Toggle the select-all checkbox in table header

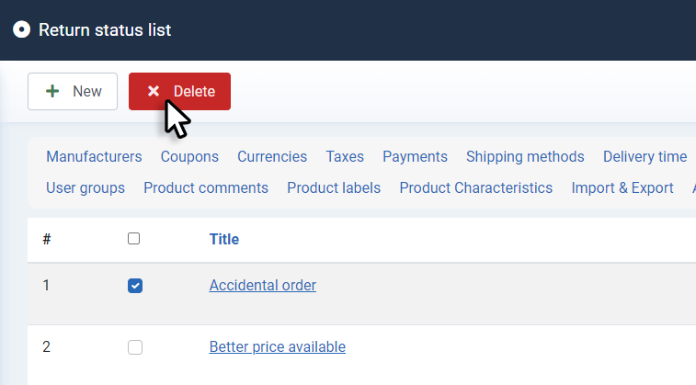(133, 239)
